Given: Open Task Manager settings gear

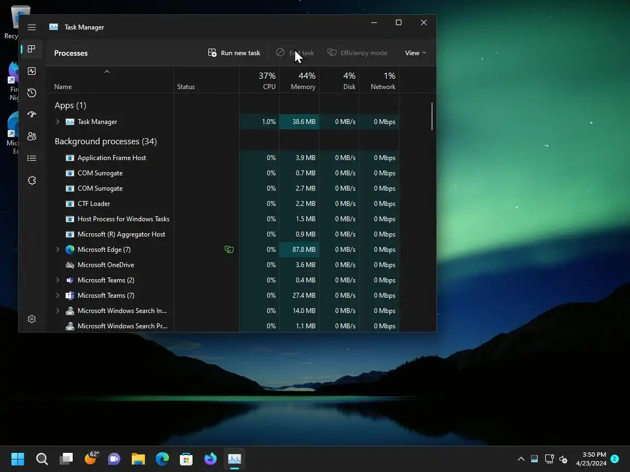Looking at the screenshot, I should (32, 319).
